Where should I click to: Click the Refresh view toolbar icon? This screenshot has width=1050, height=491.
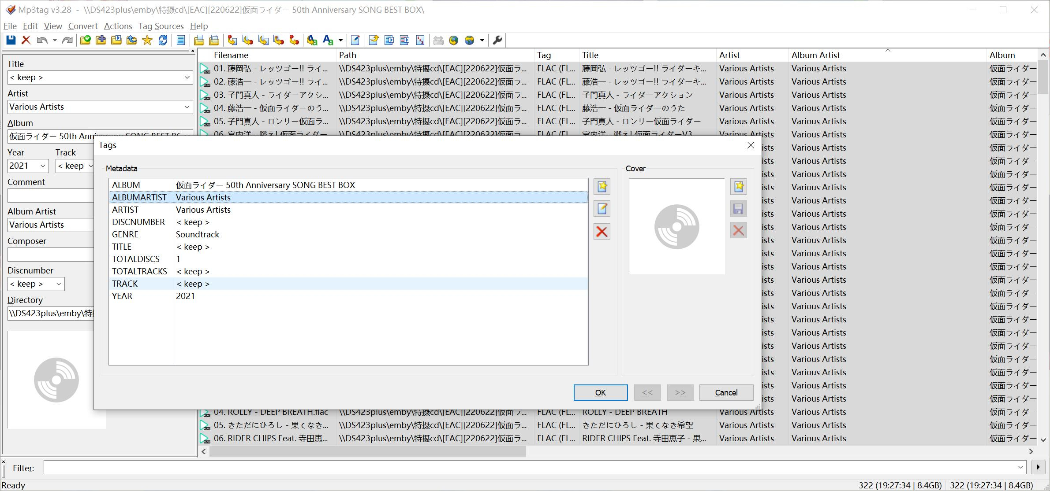[x=163, y=41]
